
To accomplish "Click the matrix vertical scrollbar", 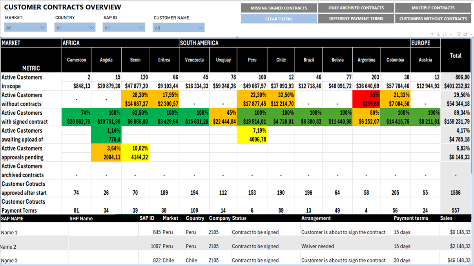I will (472, 118).
